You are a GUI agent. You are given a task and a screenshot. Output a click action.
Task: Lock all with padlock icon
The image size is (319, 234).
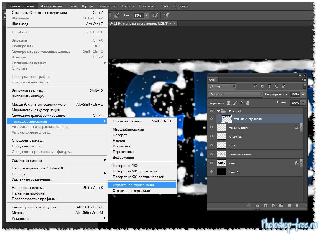click(248, 103)
